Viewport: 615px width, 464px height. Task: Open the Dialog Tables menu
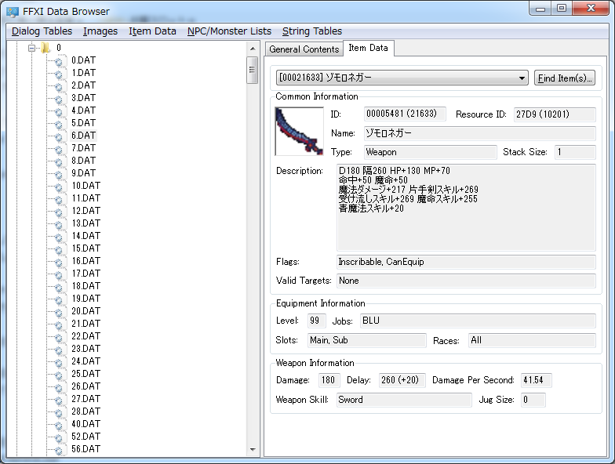[42, 31]
